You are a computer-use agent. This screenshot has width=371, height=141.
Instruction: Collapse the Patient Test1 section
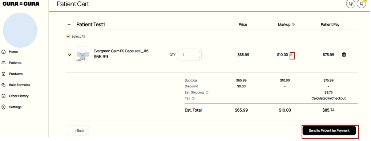pos(69,24)
